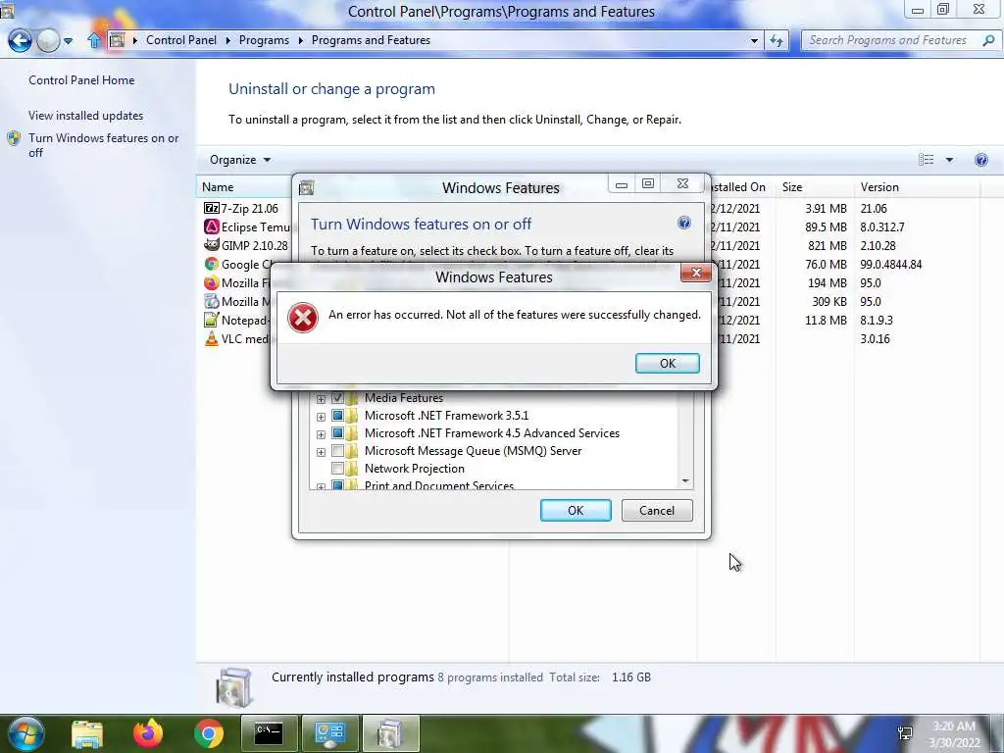Screen dimensions: 1004x753
Task: Open view options dropdown arrow
Action: pyautogui.click(x=949, y=160)
